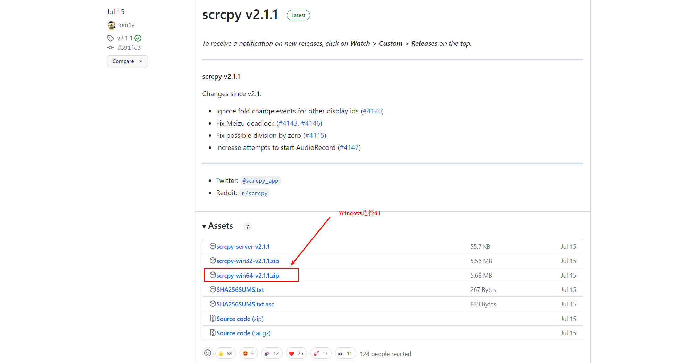Open issue #4120 link
The height and width of the screenshot is (363, 673).
pyautogui.click(x=372, y=111)
